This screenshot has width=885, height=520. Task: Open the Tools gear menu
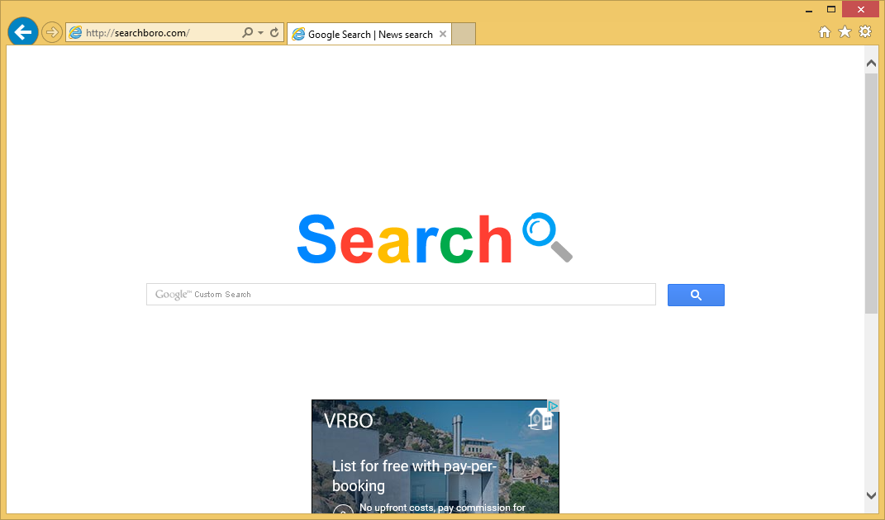(x=864, y=31)
